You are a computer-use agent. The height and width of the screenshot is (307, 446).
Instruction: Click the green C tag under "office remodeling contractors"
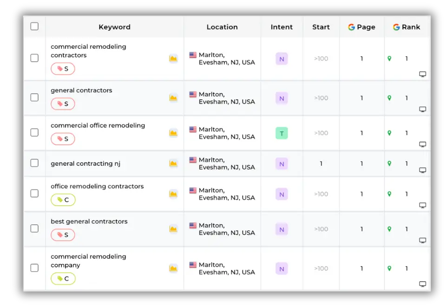[x=63, y=200]
